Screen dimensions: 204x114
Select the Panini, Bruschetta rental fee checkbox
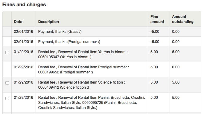click(7, 98)
